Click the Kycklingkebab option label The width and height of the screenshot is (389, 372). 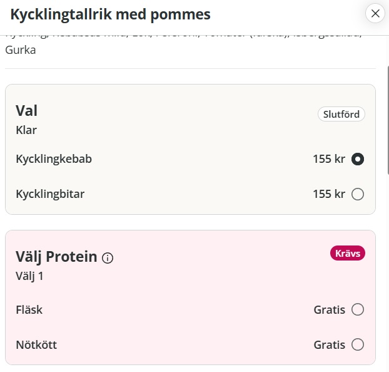tap(54, 159)
